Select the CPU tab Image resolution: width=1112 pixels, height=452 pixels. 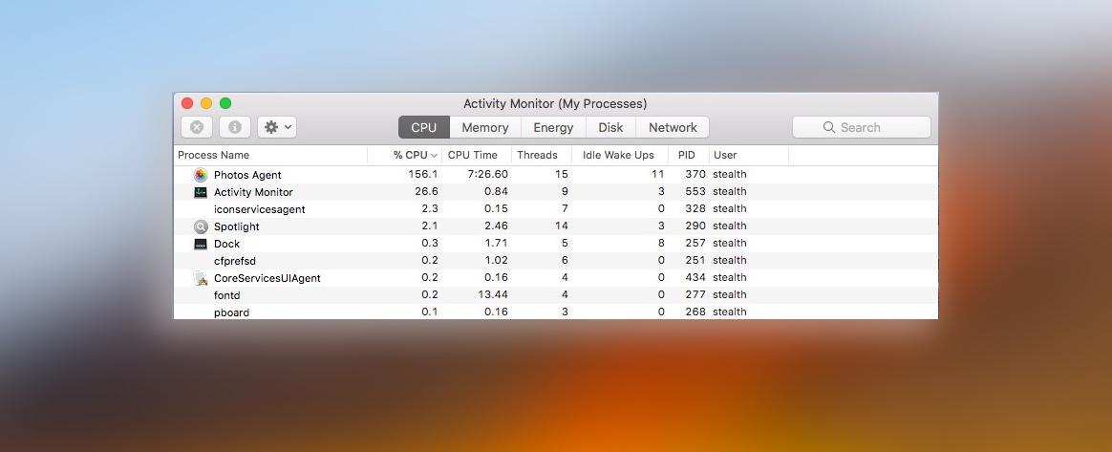point(423,127)
